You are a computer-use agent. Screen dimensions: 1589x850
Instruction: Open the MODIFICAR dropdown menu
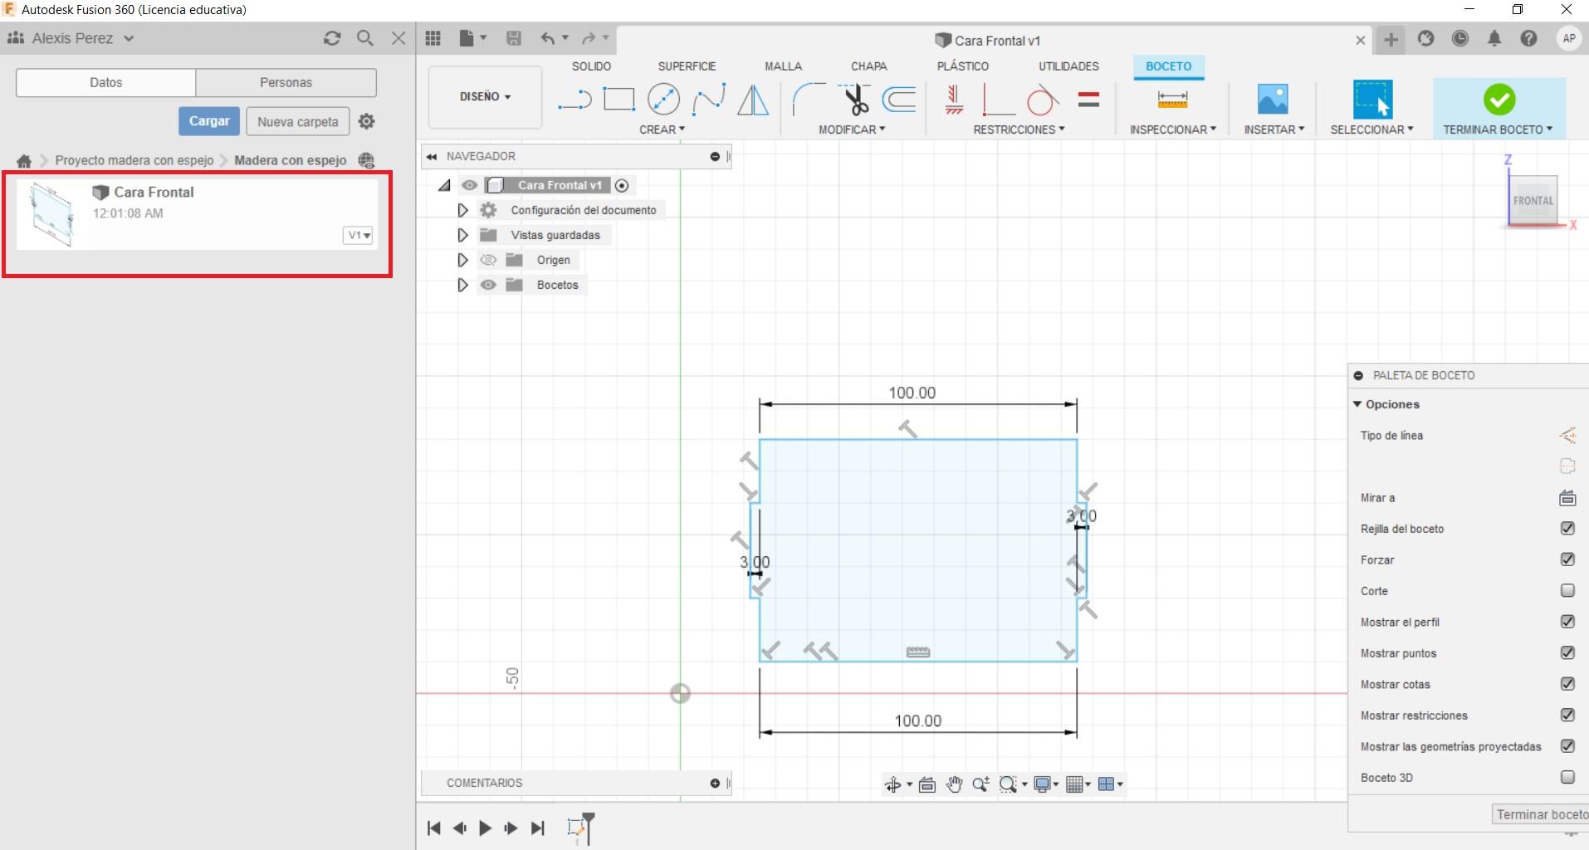point(852,129)
